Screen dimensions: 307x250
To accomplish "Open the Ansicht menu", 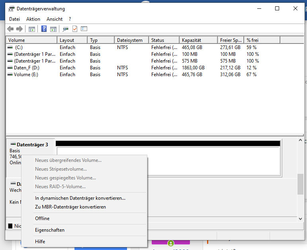I will pos(55,19).
